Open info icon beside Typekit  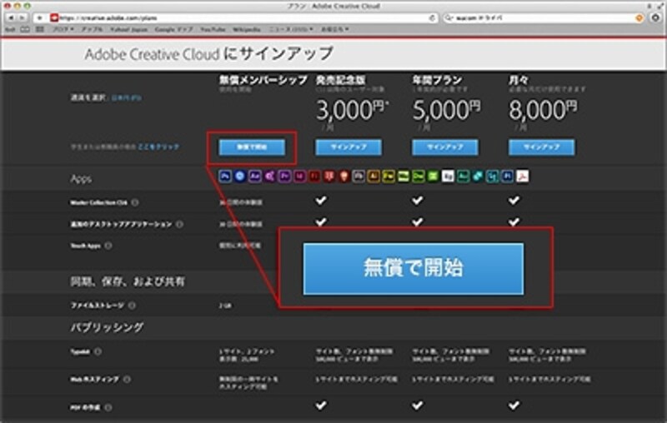tap(98, 351)
